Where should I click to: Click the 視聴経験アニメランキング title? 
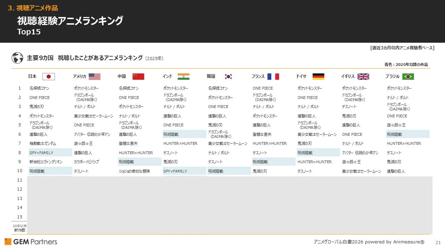coord(69,20)
